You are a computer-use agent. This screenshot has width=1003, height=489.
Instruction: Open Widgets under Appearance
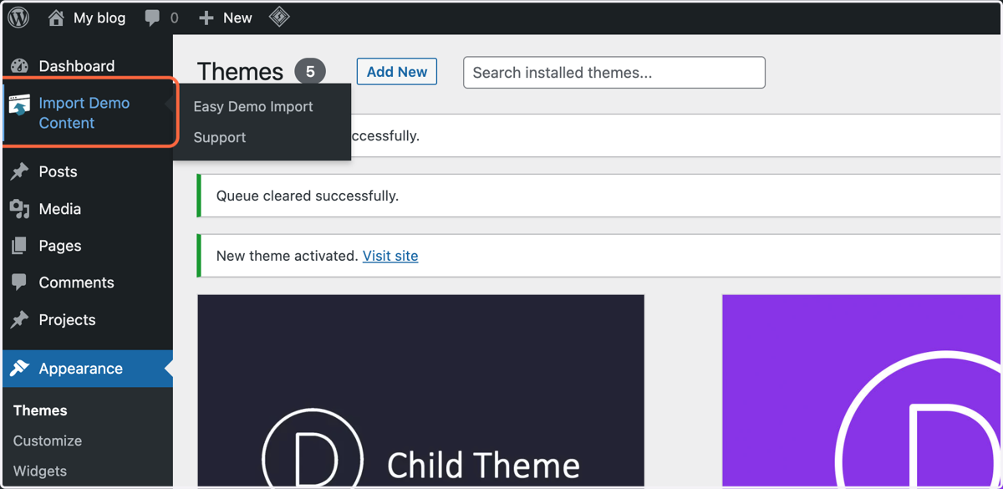[40, 471]
